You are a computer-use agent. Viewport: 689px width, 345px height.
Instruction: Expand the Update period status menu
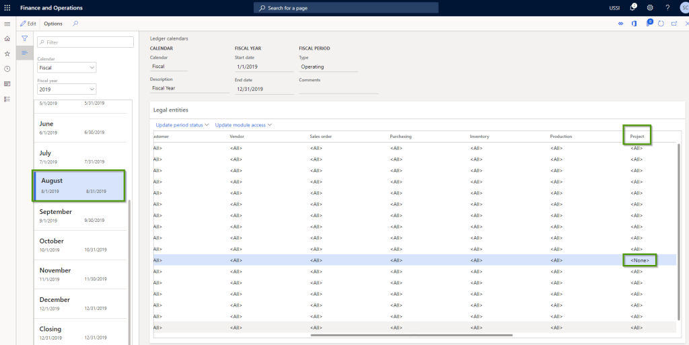(182, 125)
